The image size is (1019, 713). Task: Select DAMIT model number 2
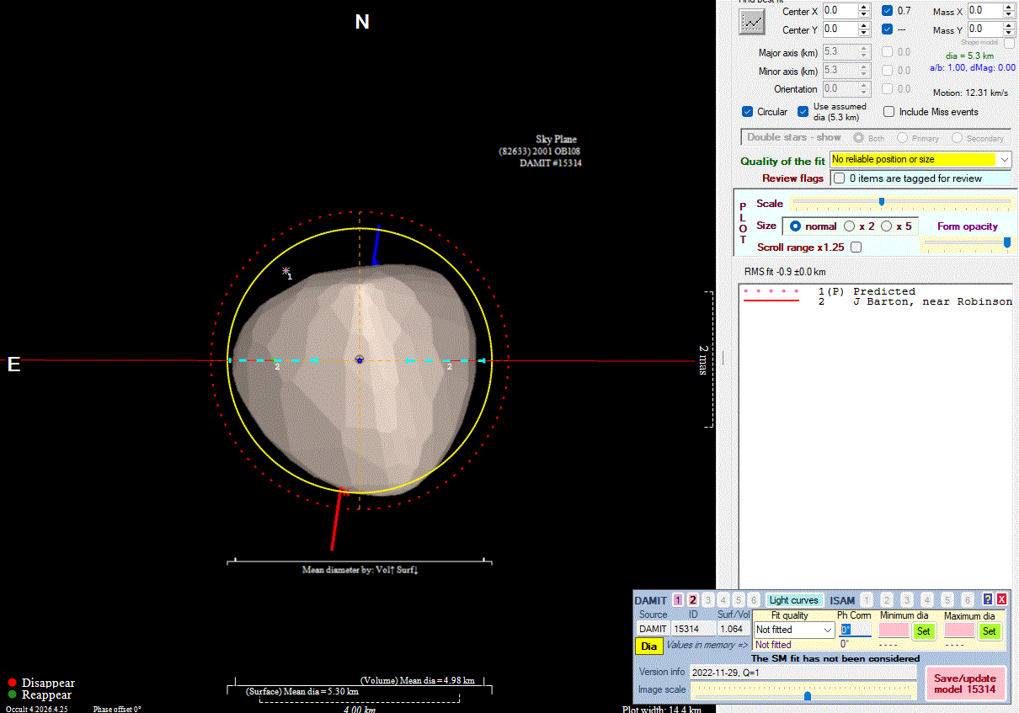[693, 600]
